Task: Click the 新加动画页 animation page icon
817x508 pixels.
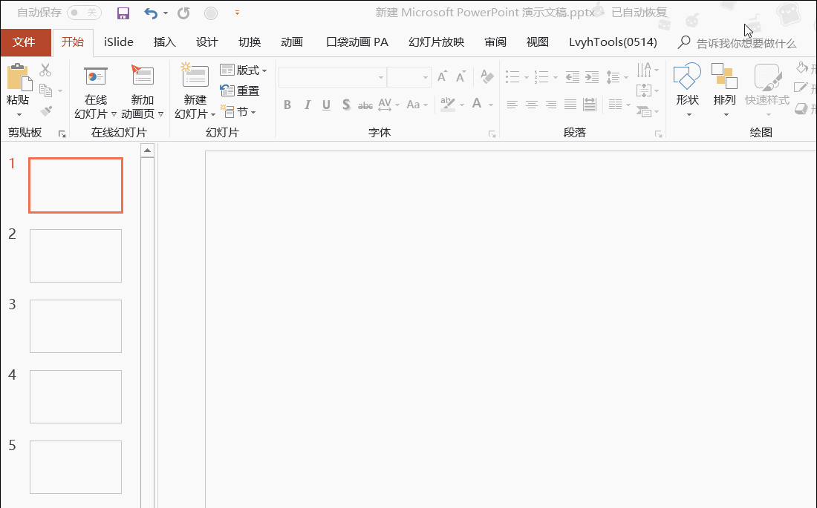Action: pos(142,78)
